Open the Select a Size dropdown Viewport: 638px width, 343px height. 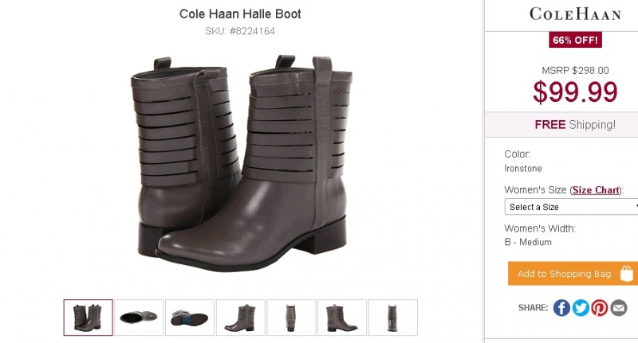(571, 207)
